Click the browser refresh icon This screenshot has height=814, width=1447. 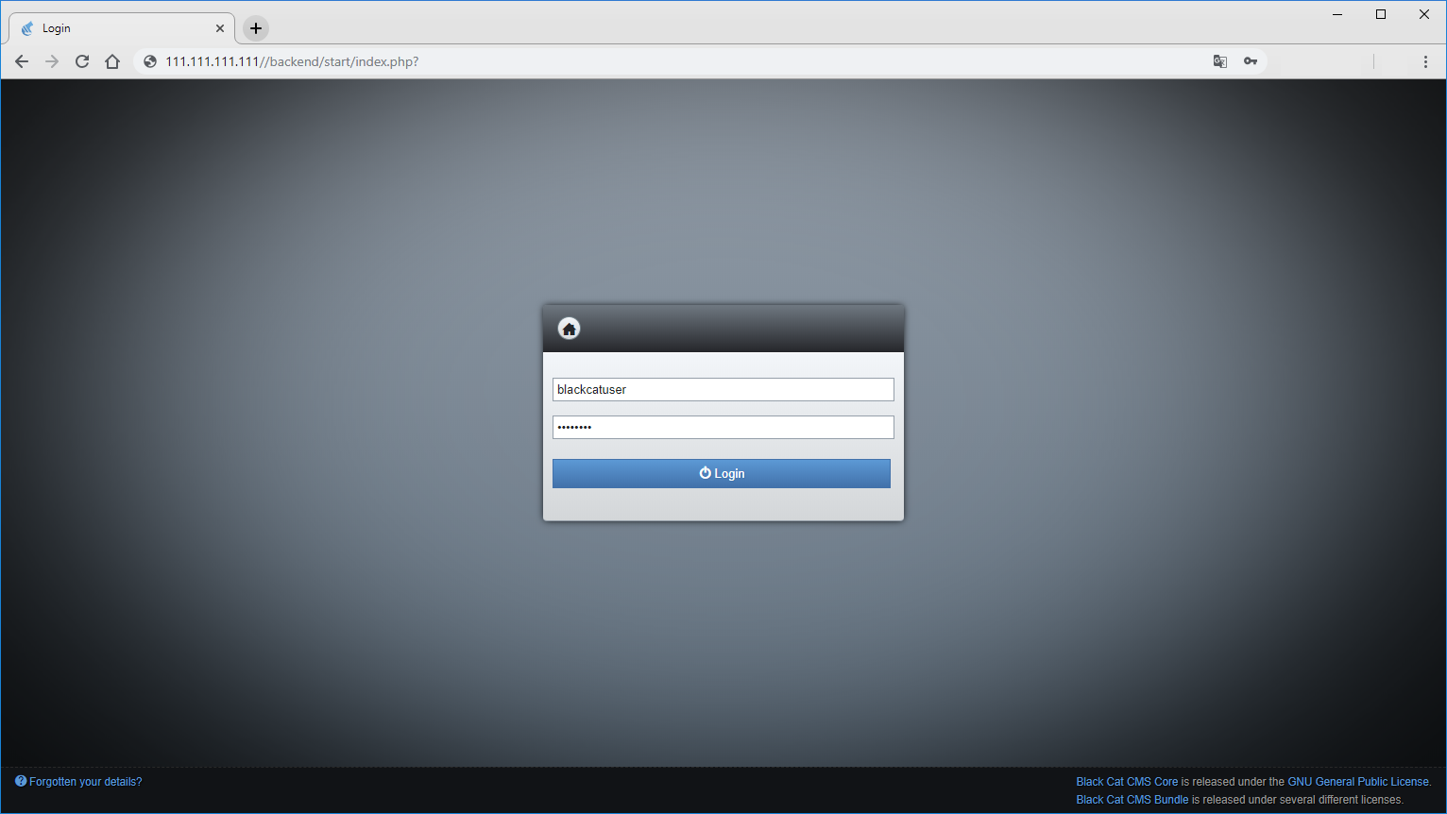[x=81, y=60]
